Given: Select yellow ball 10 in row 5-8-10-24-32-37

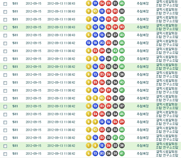Looking at the screenshot, I should [102, 98].
